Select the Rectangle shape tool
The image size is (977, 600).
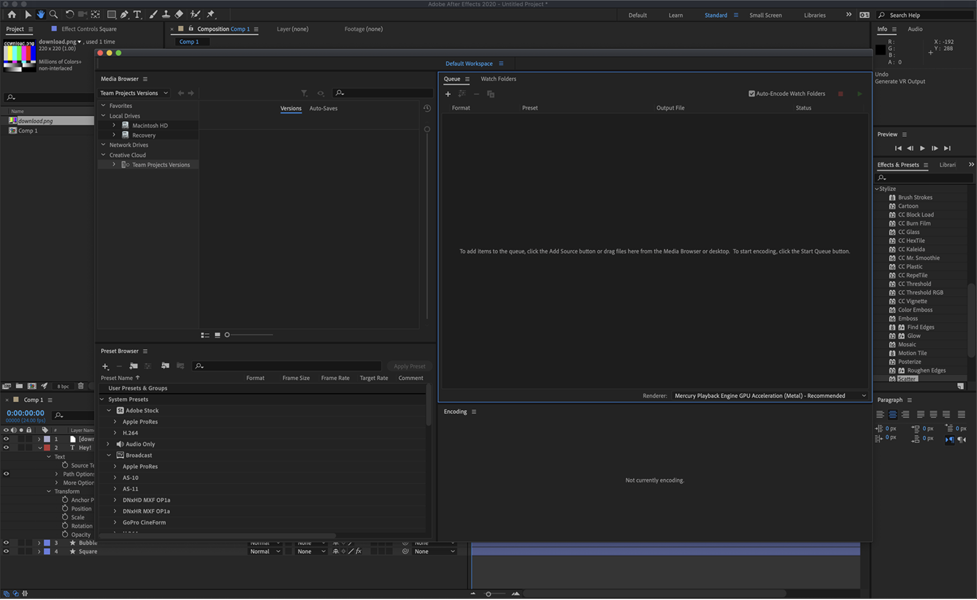pos(111,14)
